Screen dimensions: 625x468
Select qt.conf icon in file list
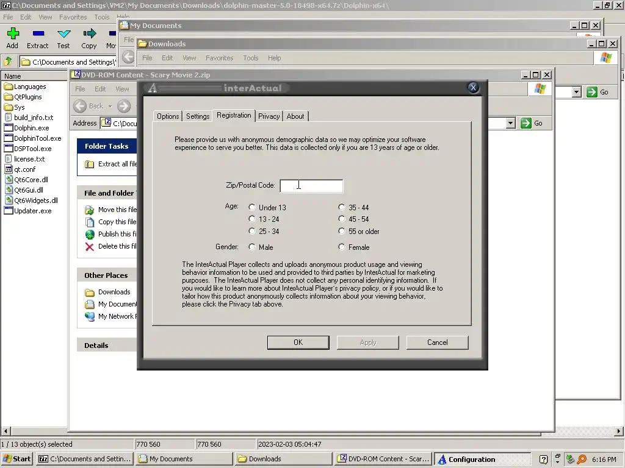(9, 169)
